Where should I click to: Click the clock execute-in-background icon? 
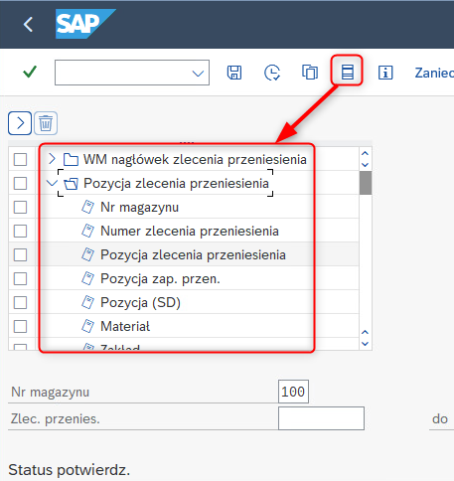272,73
